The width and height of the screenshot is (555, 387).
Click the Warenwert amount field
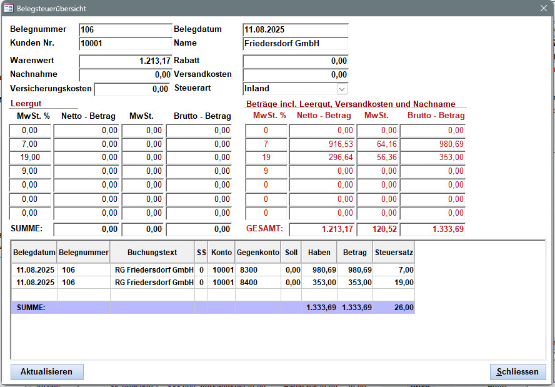pyautogui.click(x=125, y=61)
